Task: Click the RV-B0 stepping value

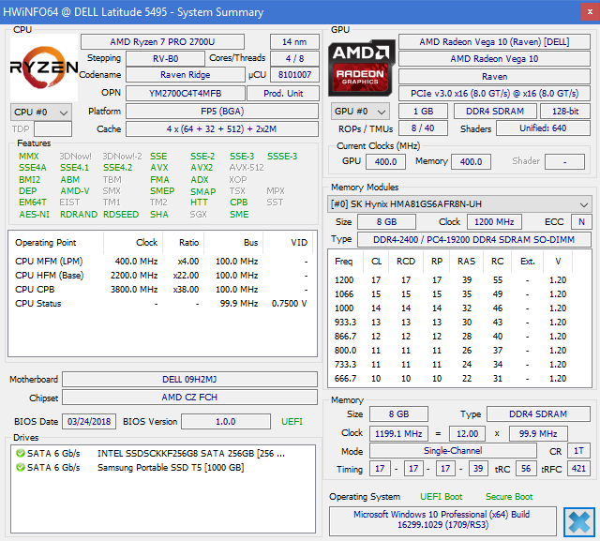Action: point(165,58)
